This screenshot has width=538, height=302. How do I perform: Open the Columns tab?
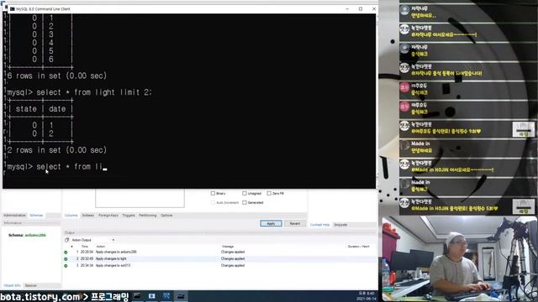(71, 216)
